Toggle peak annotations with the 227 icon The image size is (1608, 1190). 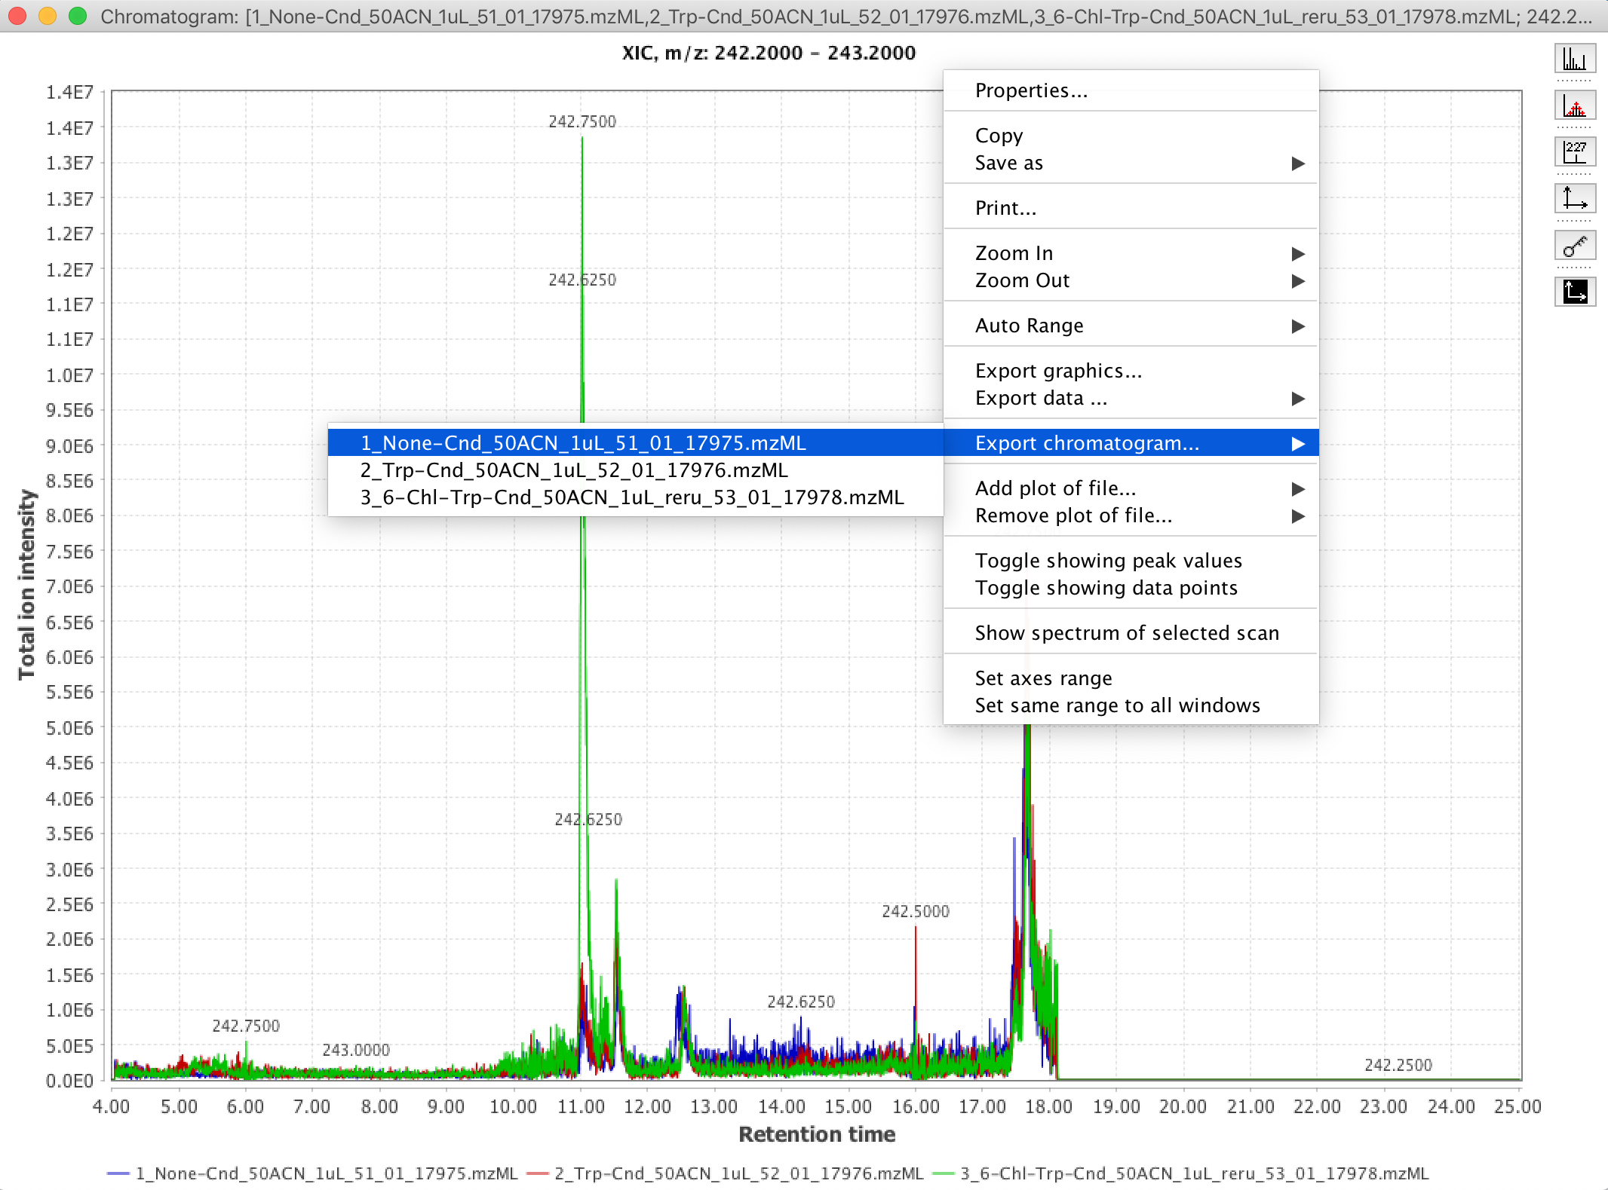1575,151
